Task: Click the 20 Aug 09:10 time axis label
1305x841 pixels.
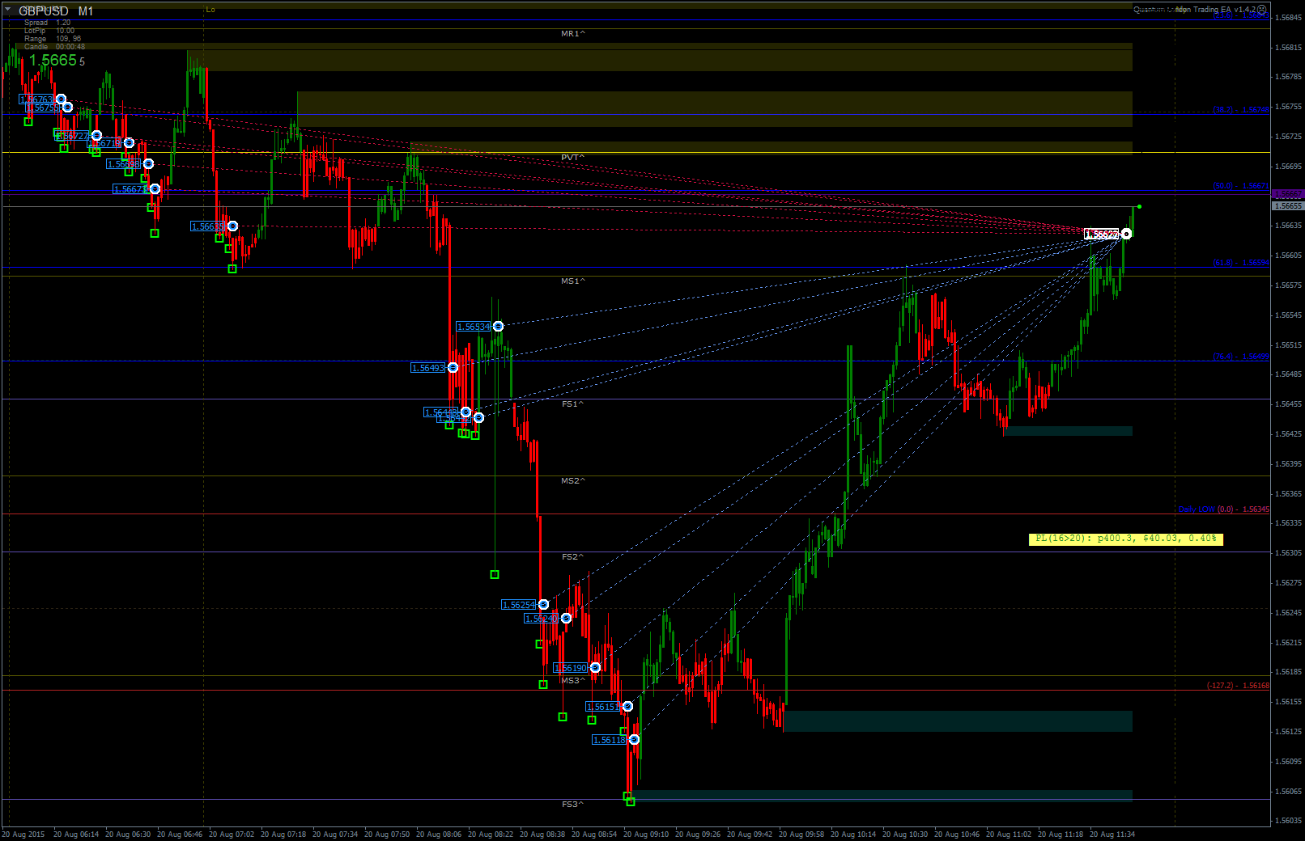Action: coord(646,835)
